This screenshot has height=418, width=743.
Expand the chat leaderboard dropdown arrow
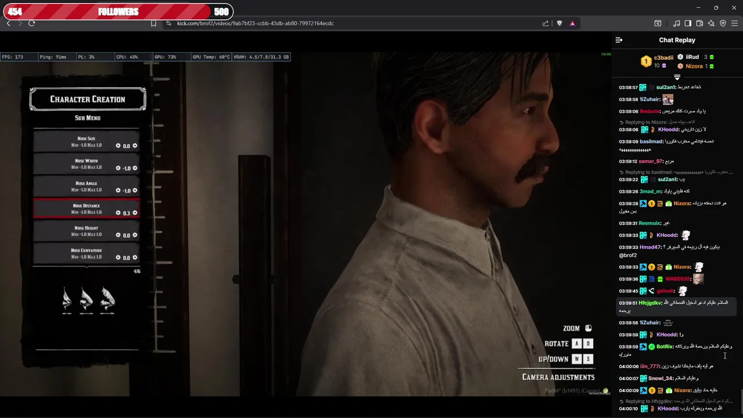tap(677, 77)
